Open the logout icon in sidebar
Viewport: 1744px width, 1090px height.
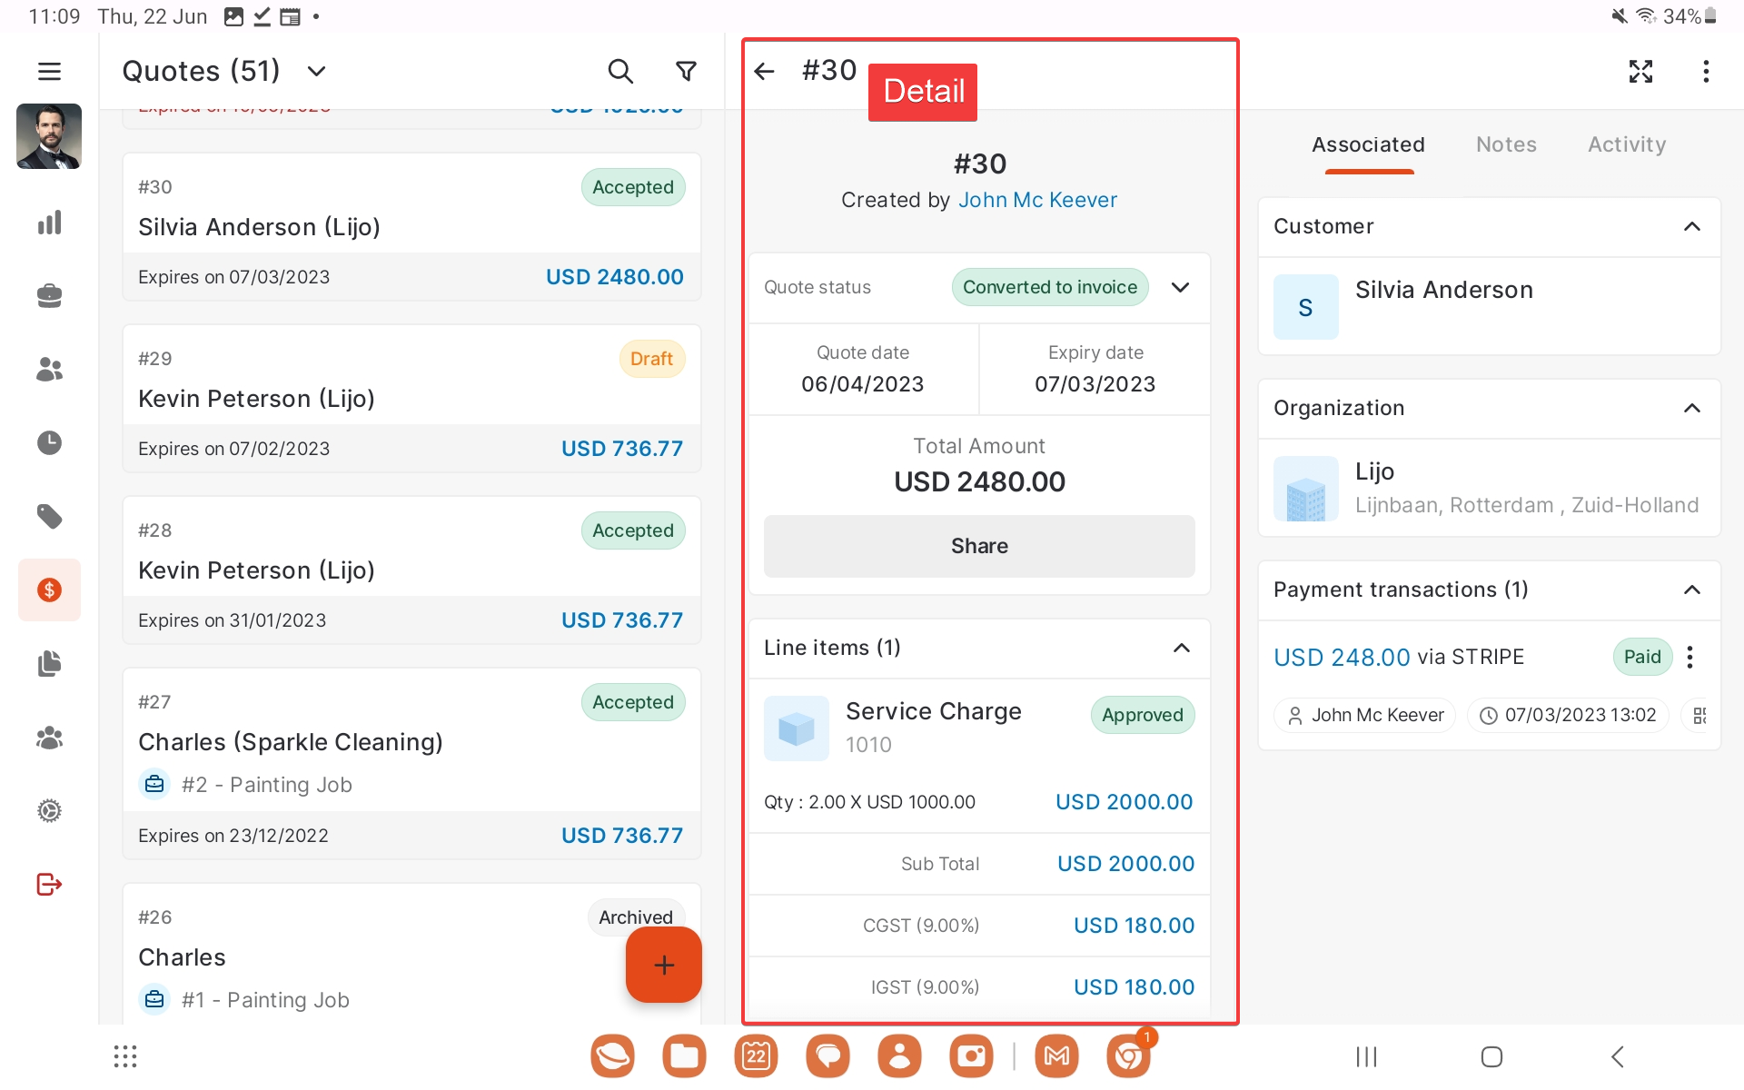point(49,884)
